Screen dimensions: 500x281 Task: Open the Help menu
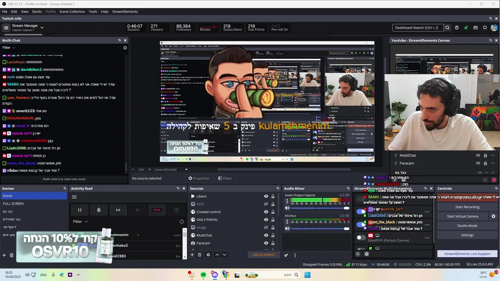pos(105,12)
